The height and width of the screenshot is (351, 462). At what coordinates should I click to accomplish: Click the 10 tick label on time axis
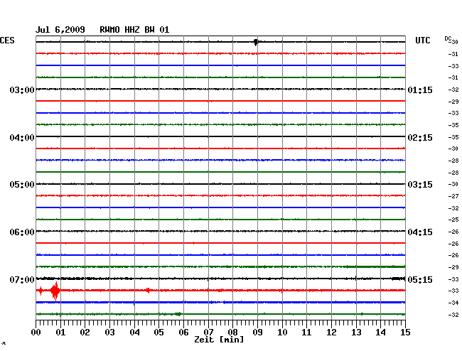coord(282,333)
